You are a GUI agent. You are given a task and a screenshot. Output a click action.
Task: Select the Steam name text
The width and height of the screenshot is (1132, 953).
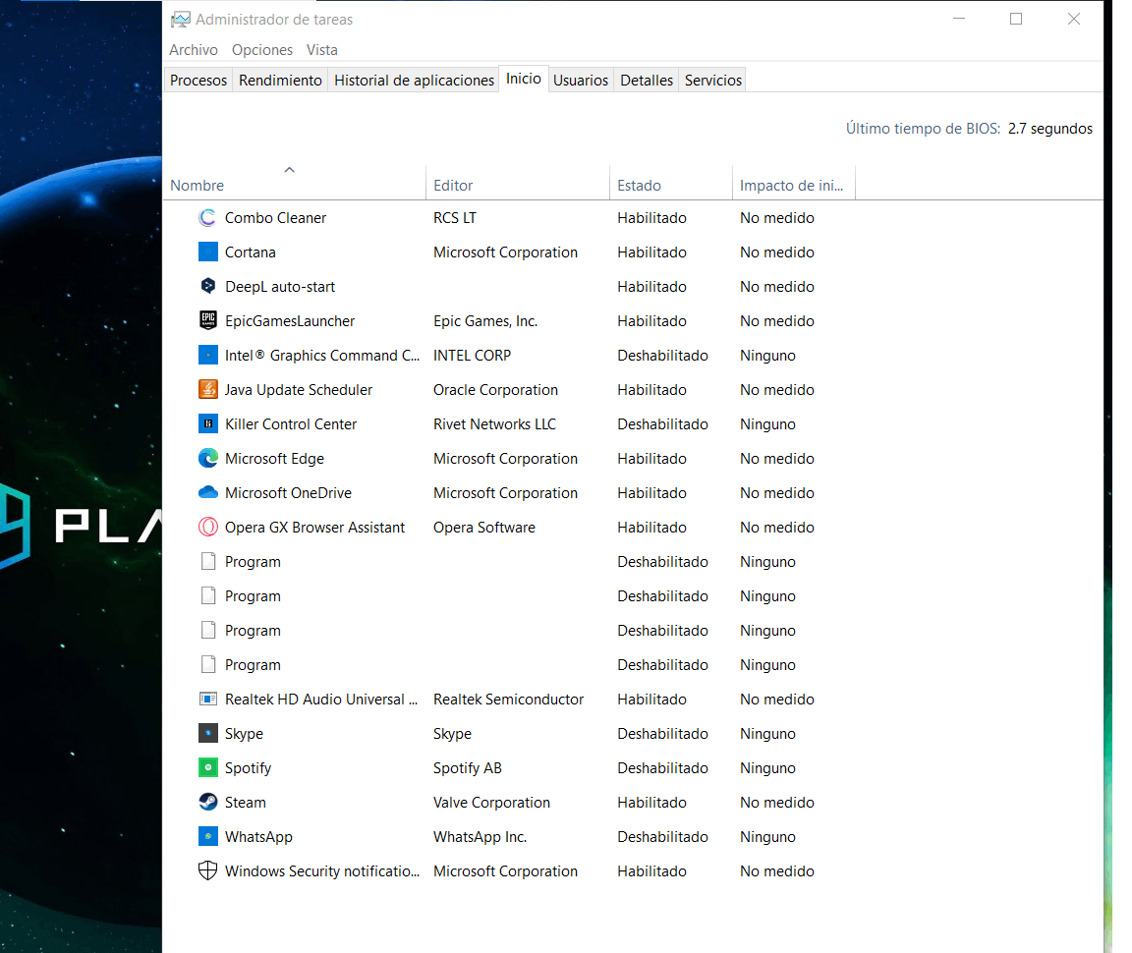tap(246, 802)
